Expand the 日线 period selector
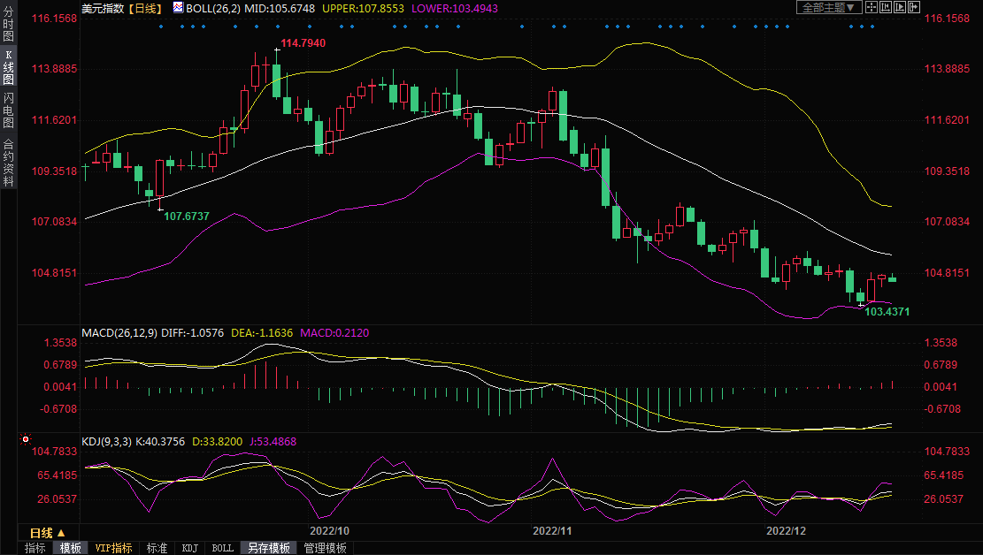This screenshot has width=983, height=555. [48, 533]
